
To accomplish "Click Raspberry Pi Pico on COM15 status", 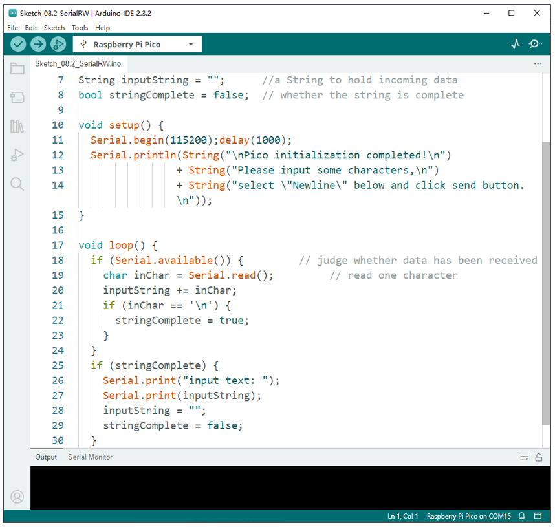I will click(x=468, y=516).
